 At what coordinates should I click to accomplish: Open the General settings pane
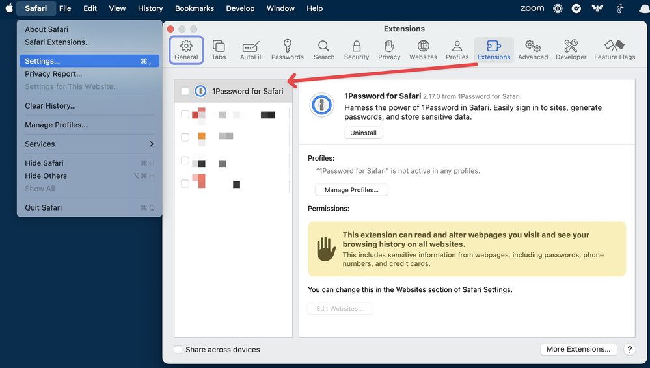186,49
